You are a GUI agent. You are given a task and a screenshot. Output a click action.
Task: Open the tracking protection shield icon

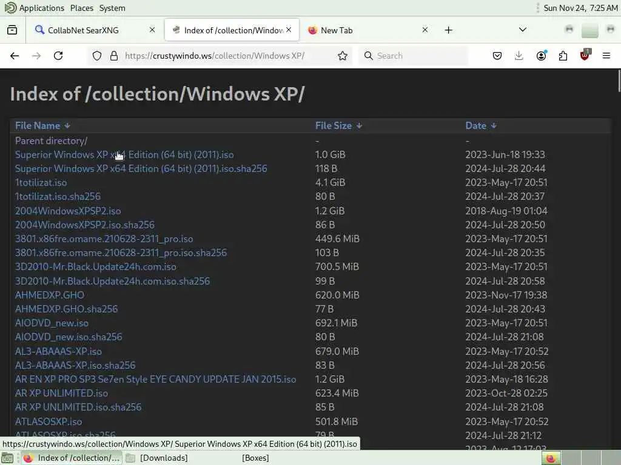pyautogui.click(x=97, y=56)
